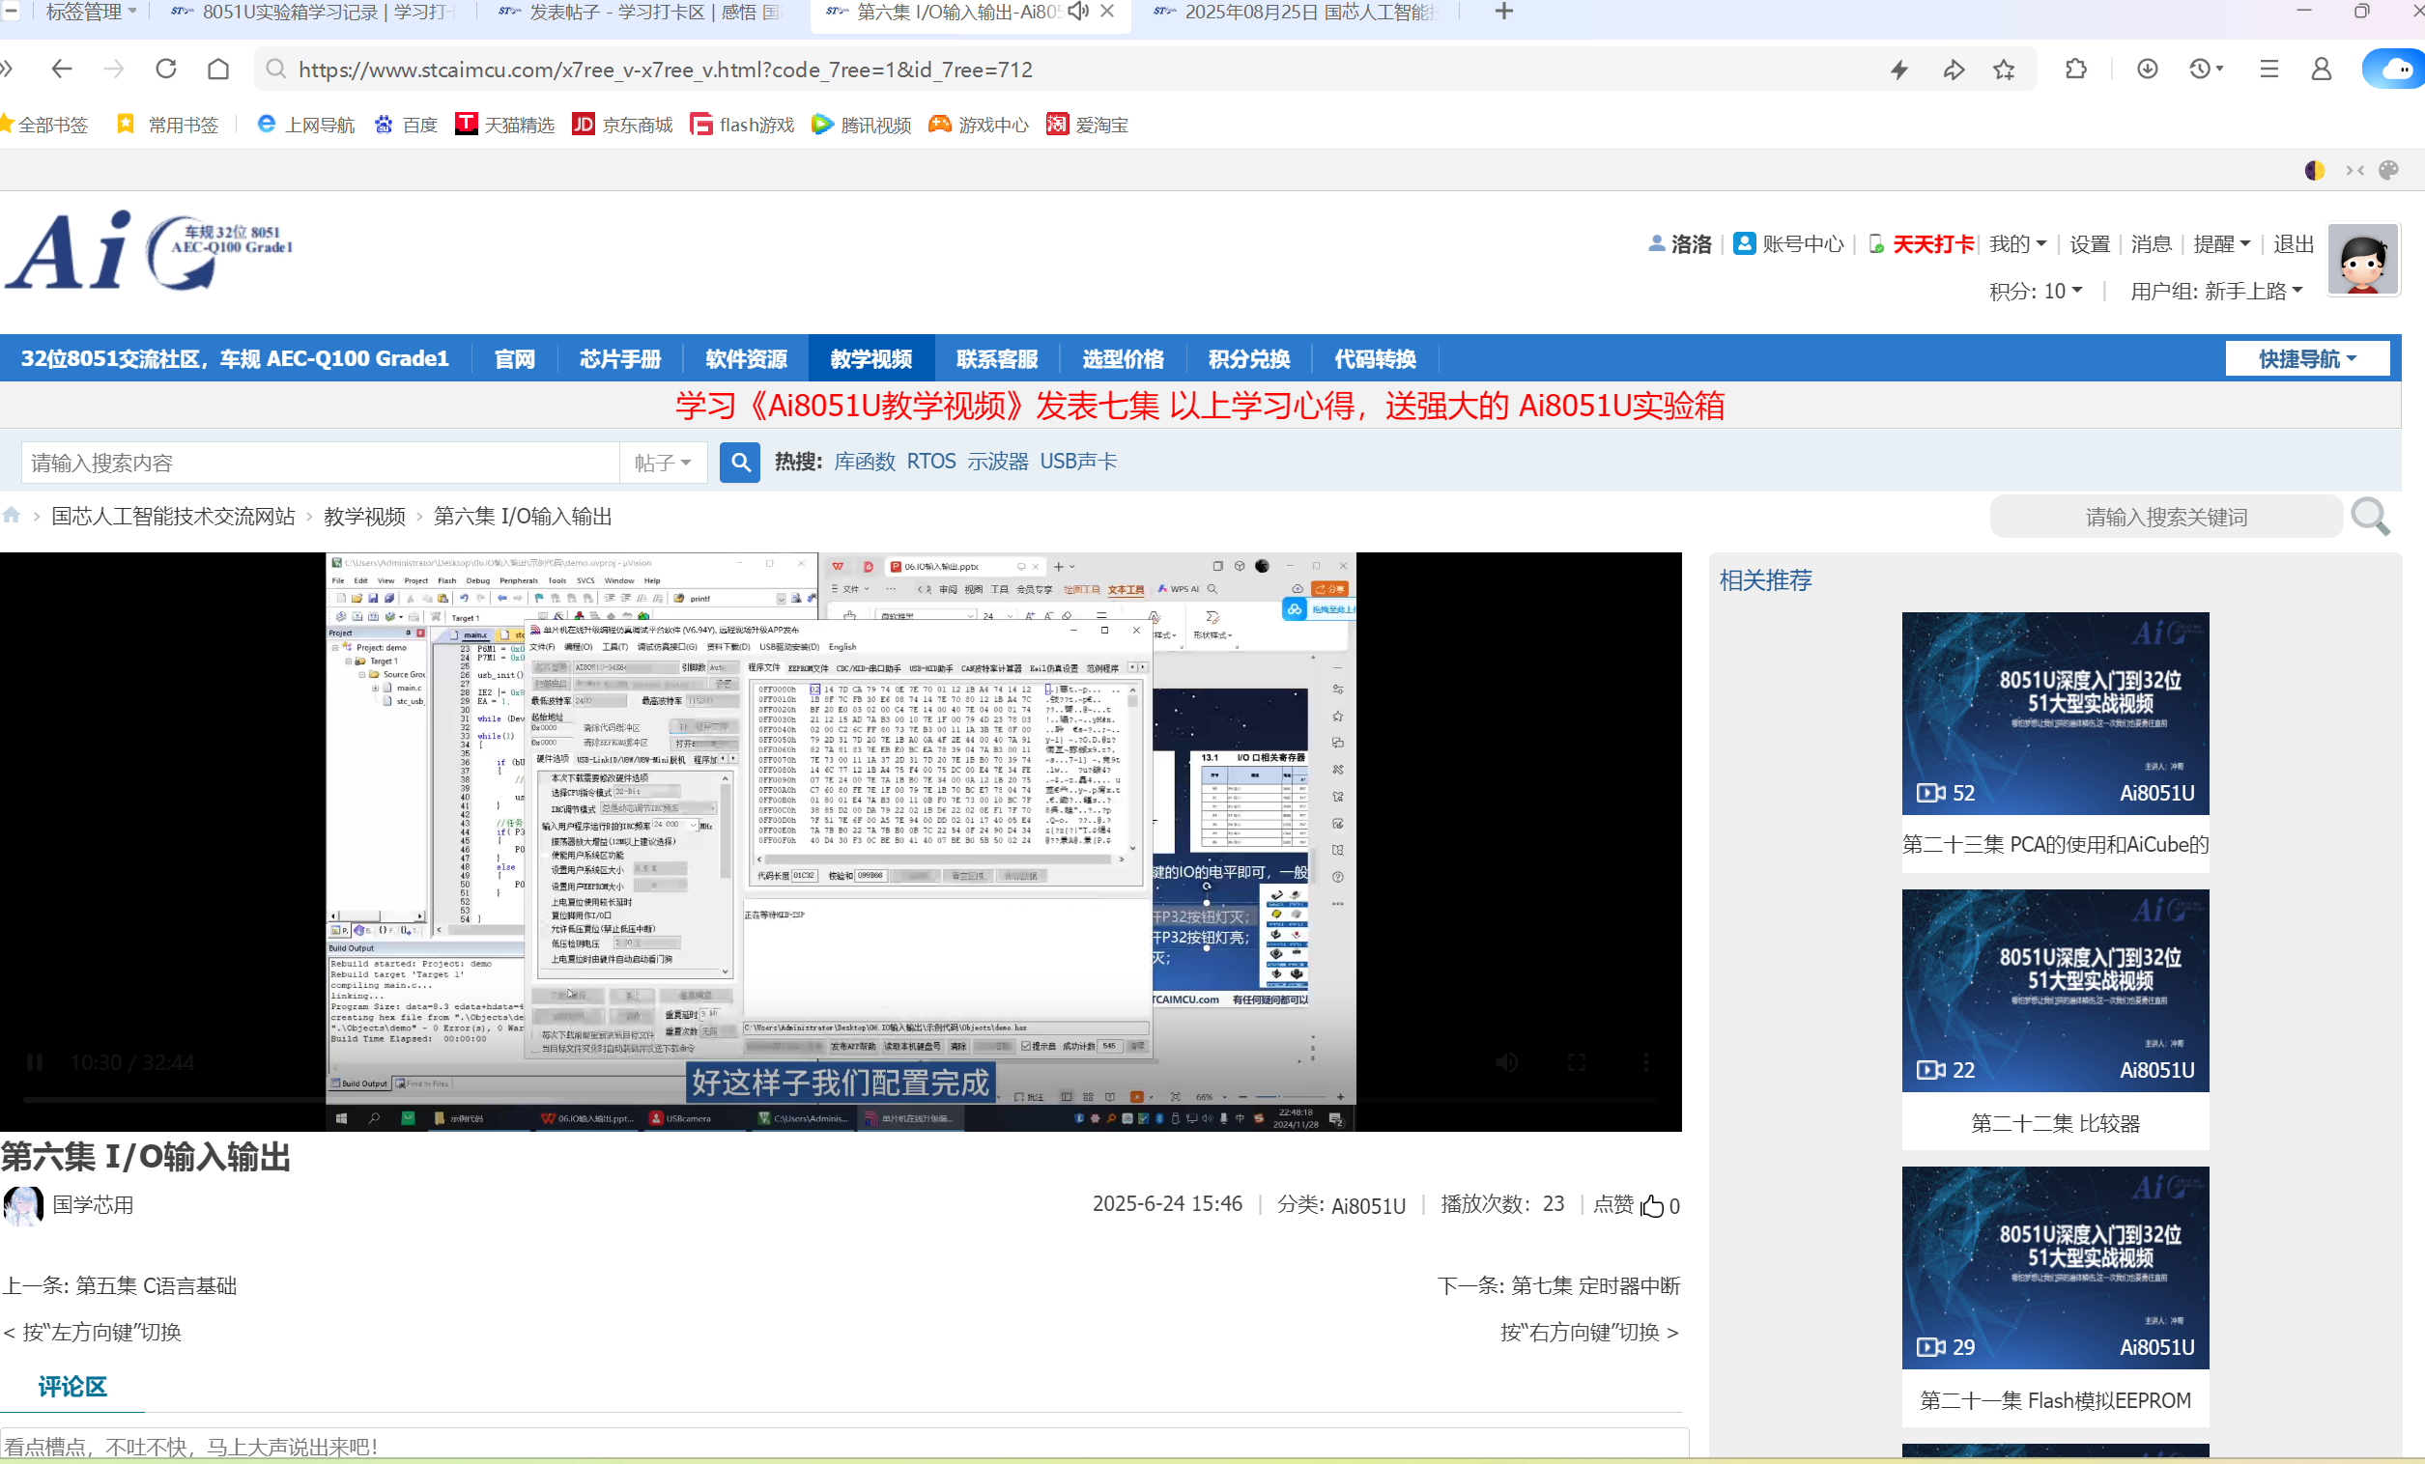This screenshot has width=2425, height=1464.
Task: Open 芯片手册 in navigation bar
Action: (620, 359)
